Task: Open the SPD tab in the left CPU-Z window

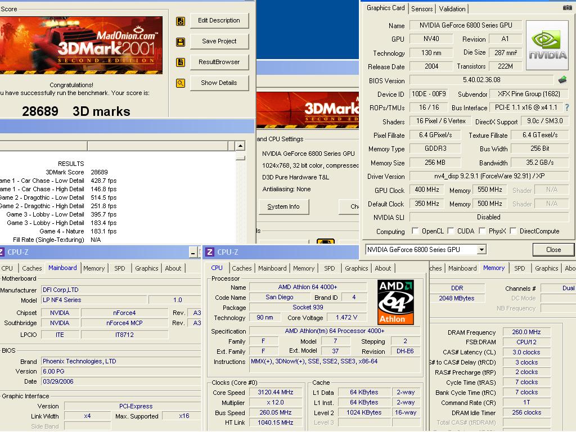Action: pyautogui.click(x=120, y=268)
